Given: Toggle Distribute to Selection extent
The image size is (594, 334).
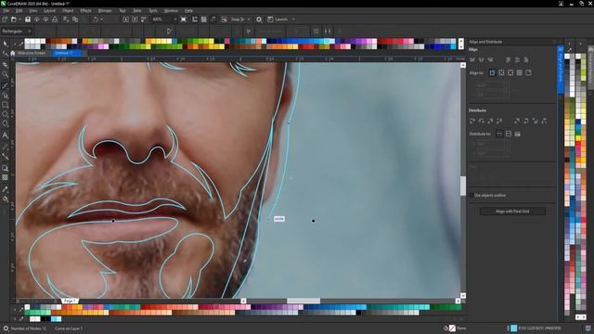Looking at the screenshot, I should [x=499, y=134].
